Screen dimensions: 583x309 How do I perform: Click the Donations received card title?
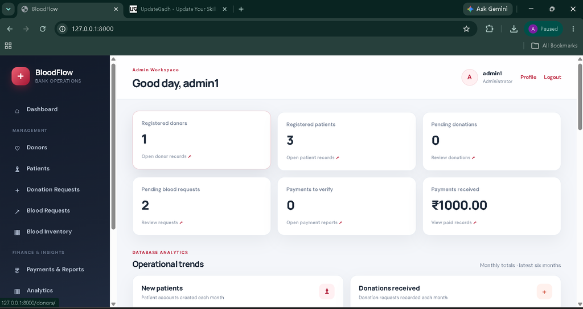[x=389, y=288]
